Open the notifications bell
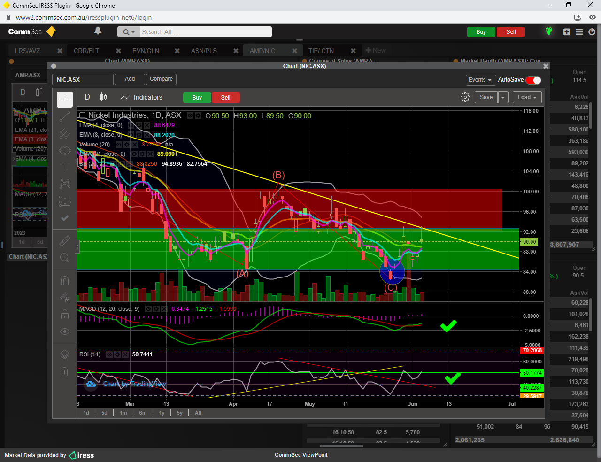The image size is (601, 462). click(98, 31)
